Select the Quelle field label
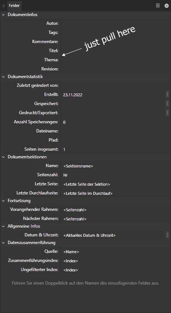Viewport: 171px width, 313px height. [x=52, y=251]
